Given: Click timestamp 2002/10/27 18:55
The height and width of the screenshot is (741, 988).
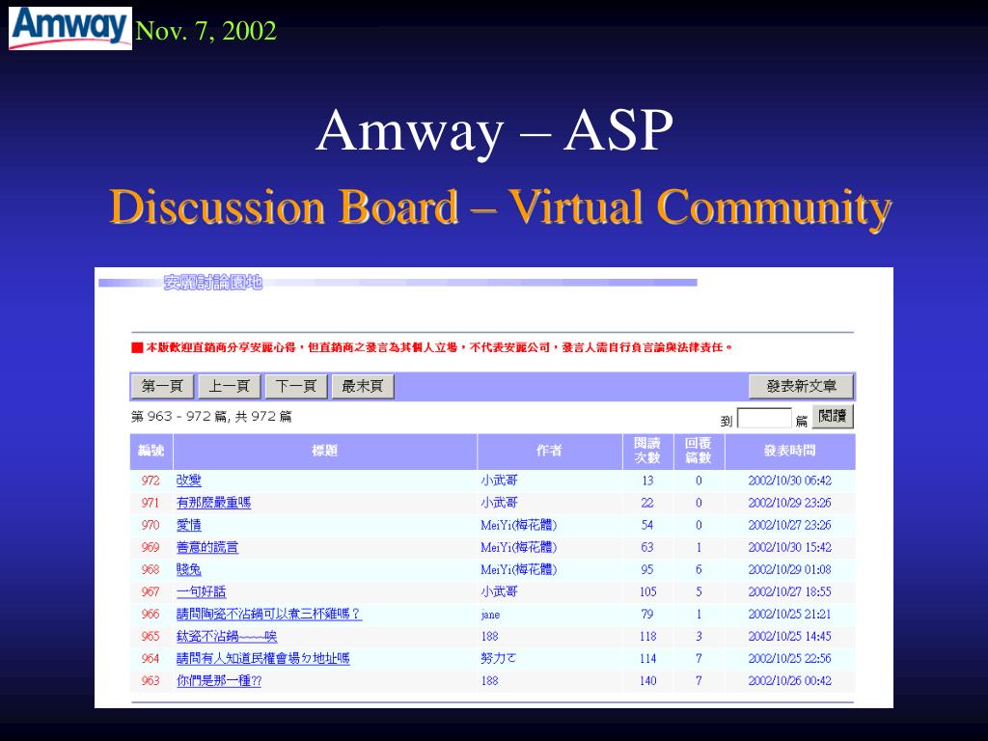Looking at the screenshot, I should (x=790, y=591).
